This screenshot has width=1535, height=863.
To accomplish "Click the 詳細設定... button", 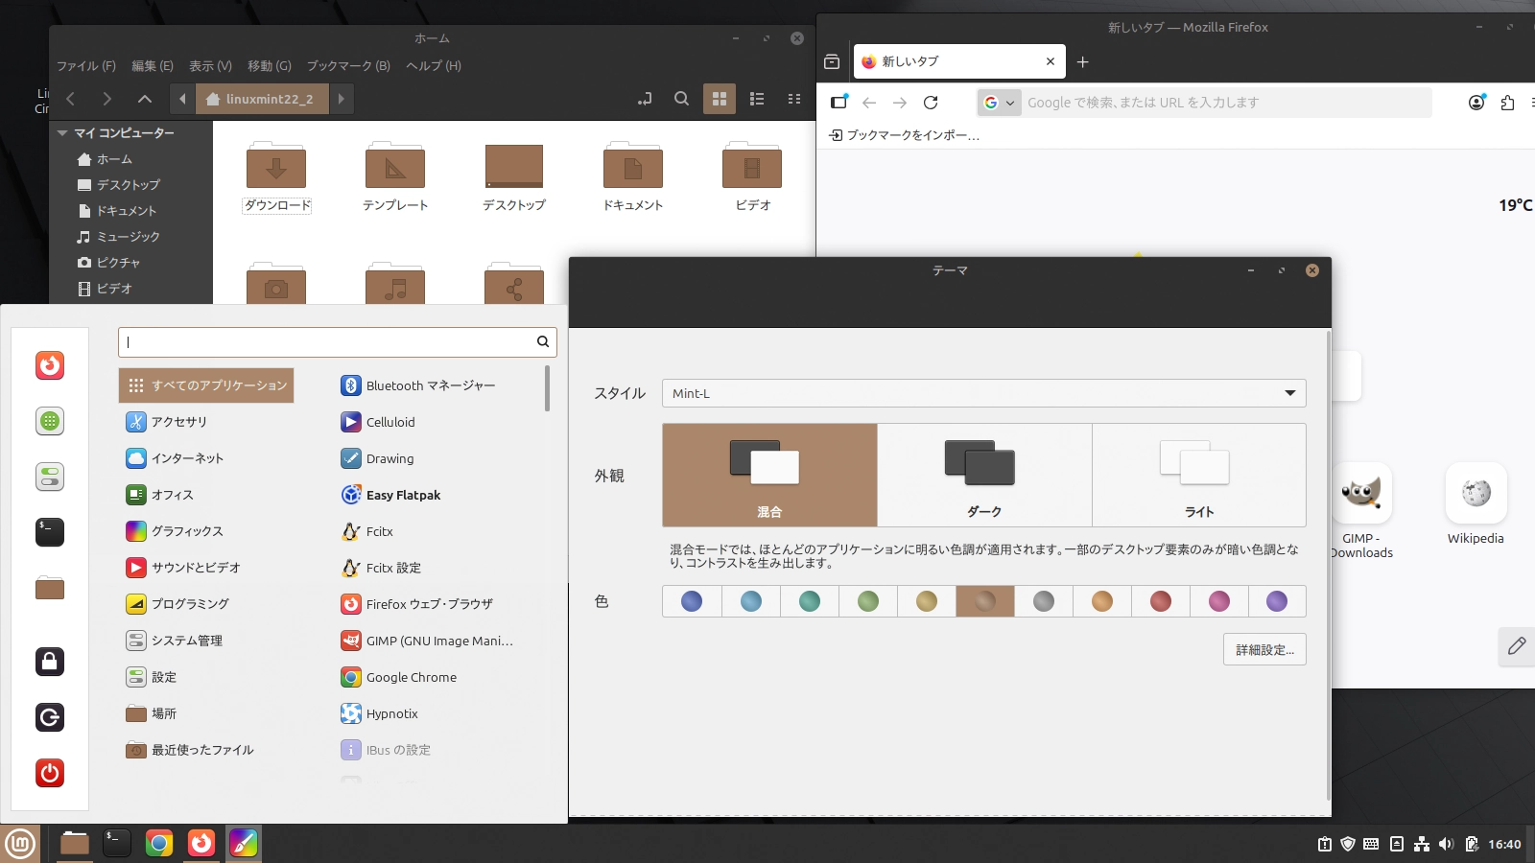I will [1264, 650].
